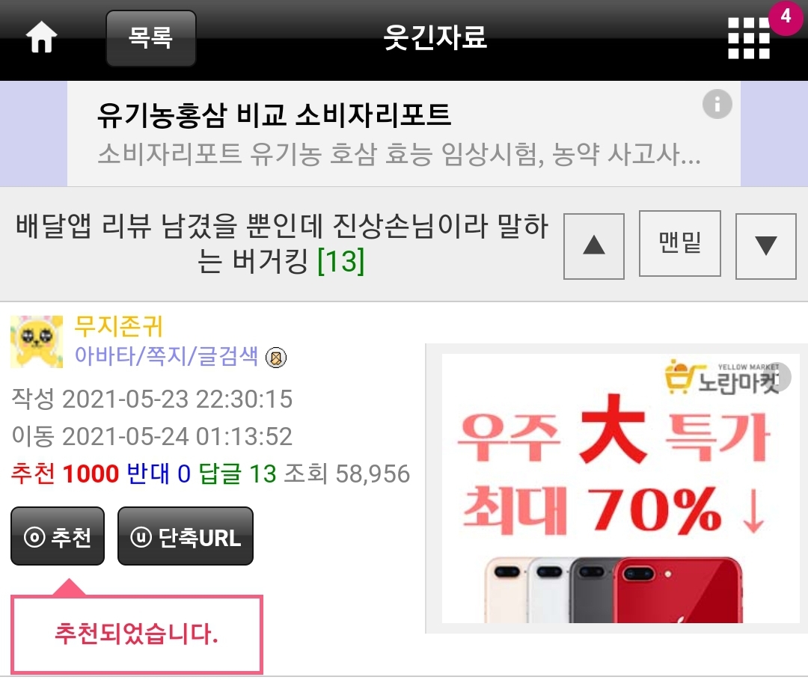Recommend the post with 추천 button
The width and height of the screenshot is (808, 680).
[x=58, y=536]
